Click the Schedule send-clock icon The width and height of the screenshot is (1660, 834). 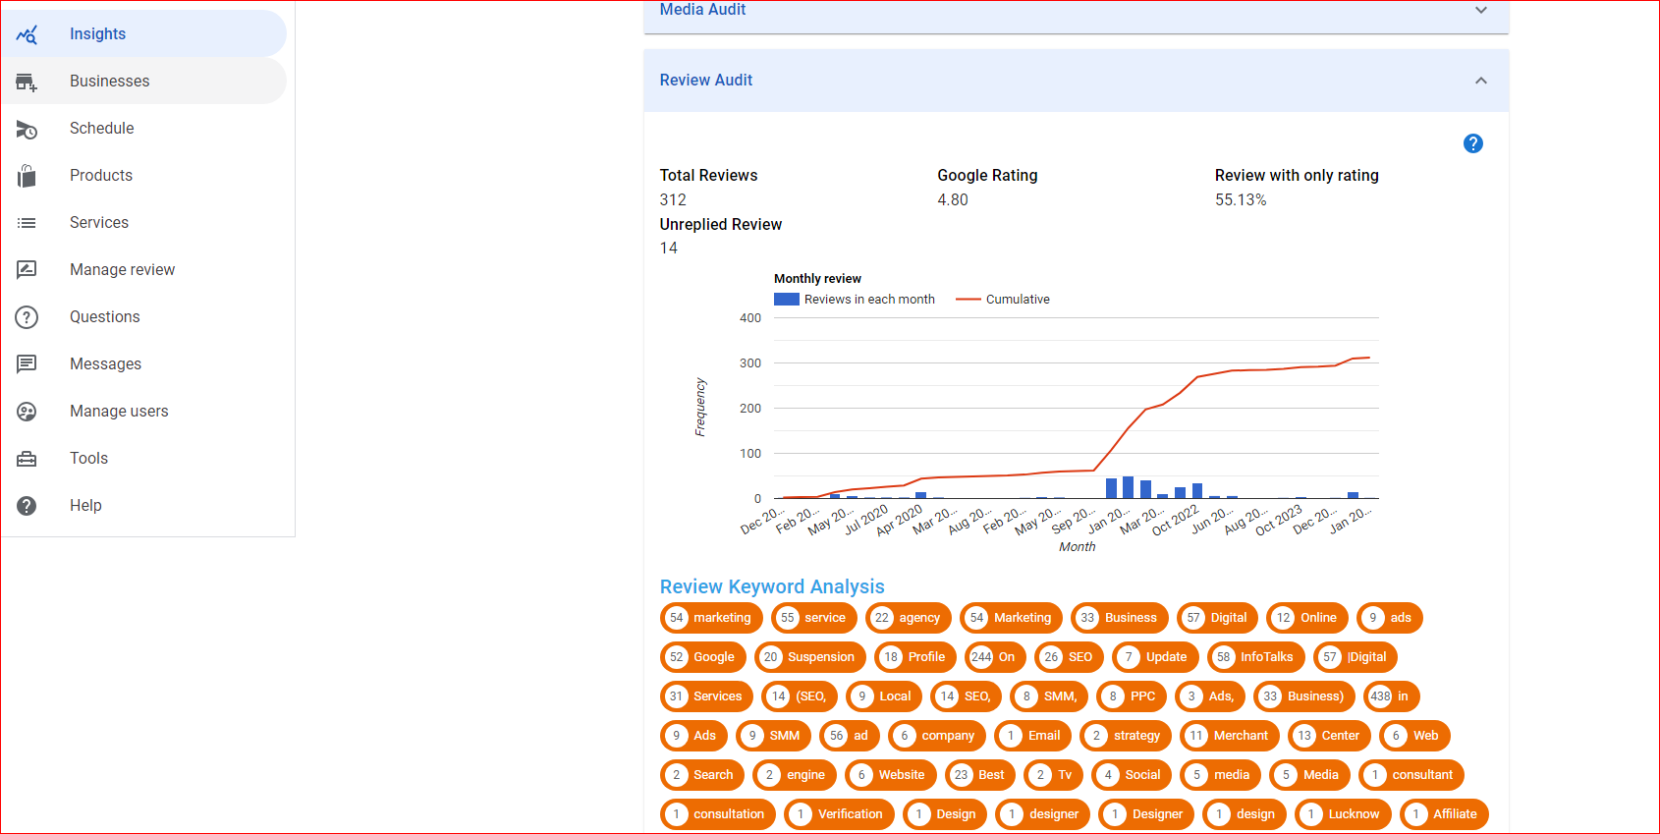tap(27, 129)
